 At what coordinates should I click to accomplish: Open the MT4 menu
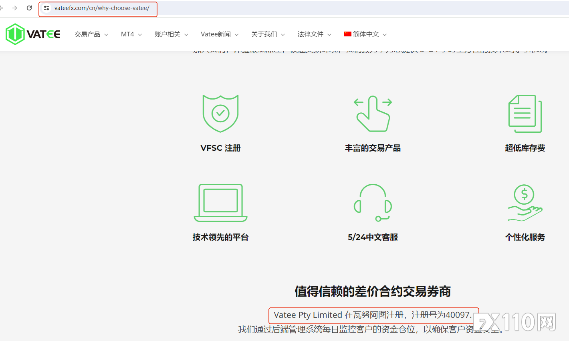131,34
